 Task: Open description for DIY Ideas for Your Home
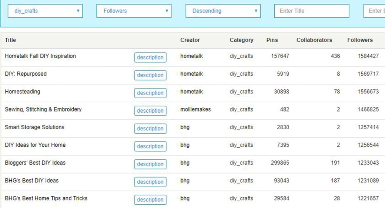pyautogui.click(x=150, y=146)
